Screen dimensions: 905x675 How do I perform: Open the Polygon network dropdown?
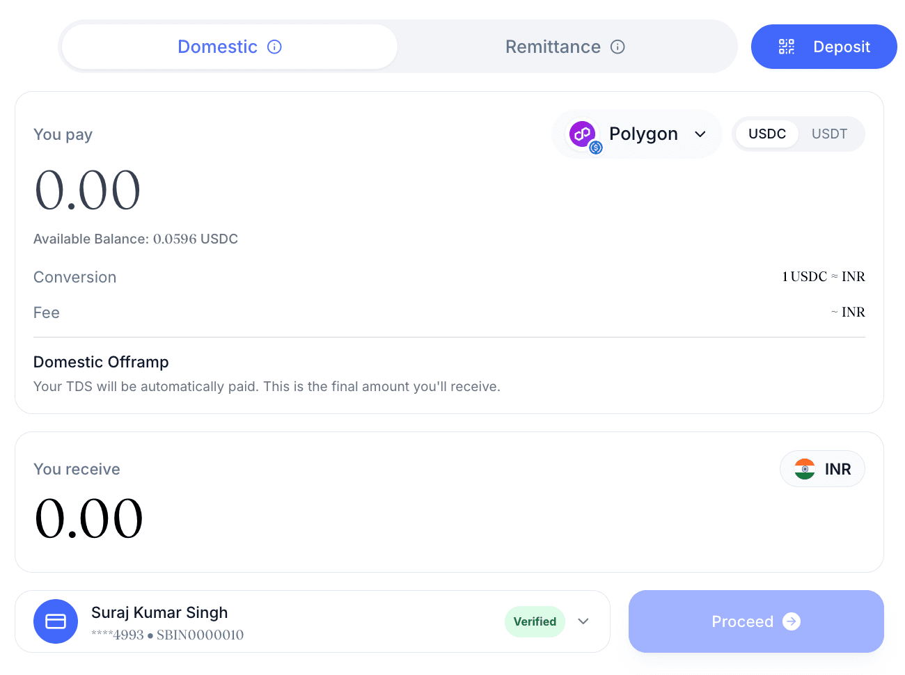point(700,134)
